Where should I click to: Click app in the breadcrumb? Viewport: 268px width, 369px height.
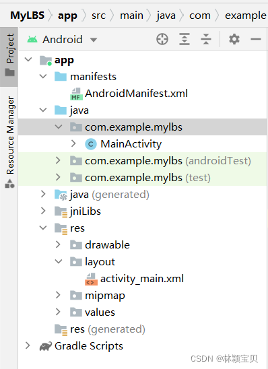(67, 16)
